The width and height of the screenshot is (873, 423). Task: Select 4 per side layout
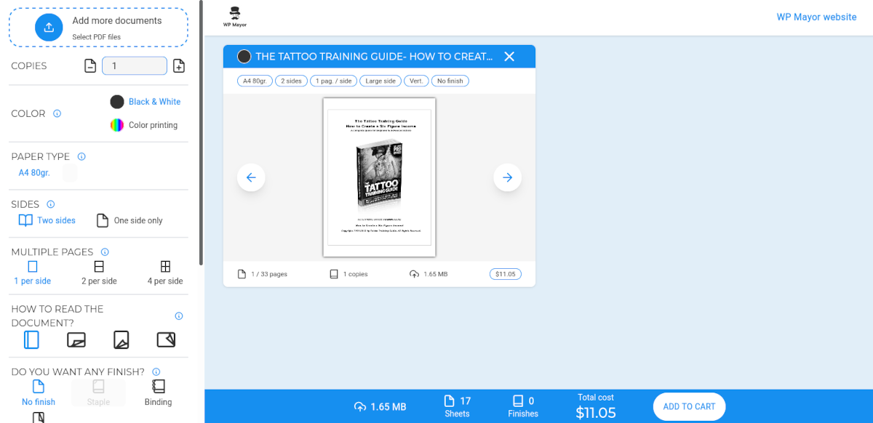(x=165, y=273)
